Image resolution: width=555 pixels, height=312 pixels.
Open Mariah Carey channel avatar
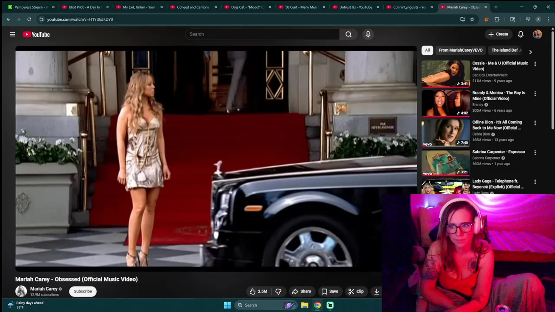point(21,291)
